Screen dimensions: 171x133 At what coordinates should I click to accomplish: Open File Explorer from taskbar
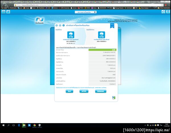[x=24, y=125]
